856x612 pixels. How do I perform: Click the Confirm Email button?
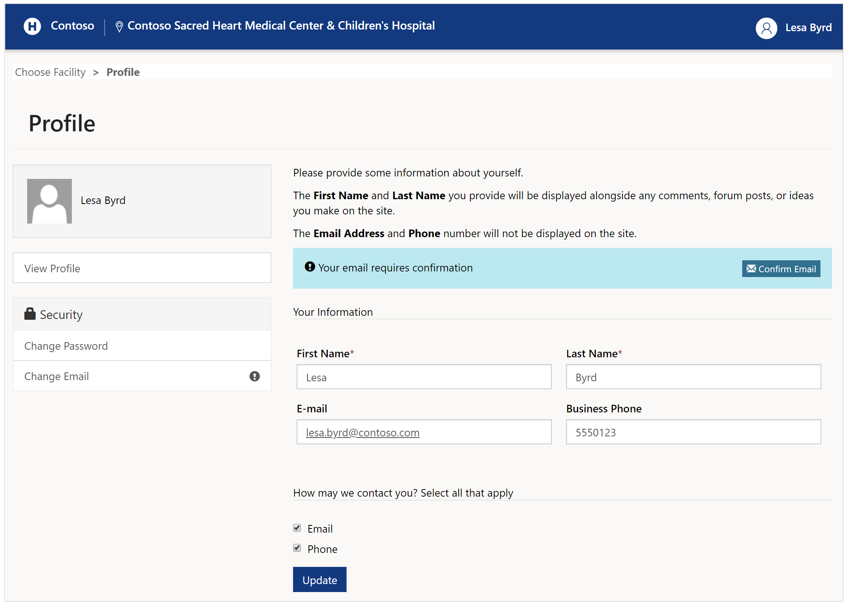coord(781,268)
